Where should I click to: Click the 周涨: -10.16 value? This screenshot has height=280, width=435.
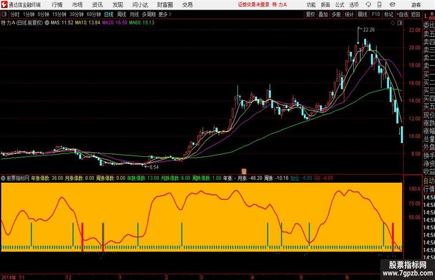[276, 178]
